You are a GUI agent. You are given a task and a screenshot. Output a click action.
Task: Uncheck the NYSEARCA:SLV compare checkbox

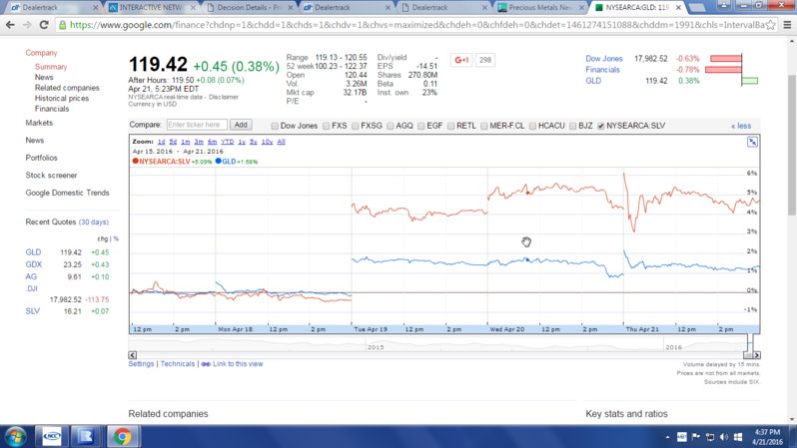click(x=601, y=126)
